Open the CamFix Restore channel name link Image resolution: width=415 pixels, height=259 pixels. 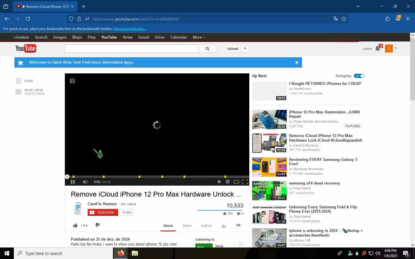[102, 204]
